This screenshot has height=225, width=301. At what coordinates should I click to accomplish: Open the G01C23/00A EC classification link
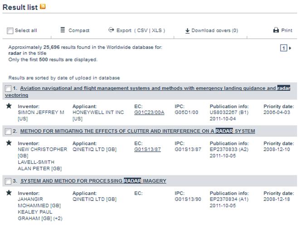pos(149,112)
